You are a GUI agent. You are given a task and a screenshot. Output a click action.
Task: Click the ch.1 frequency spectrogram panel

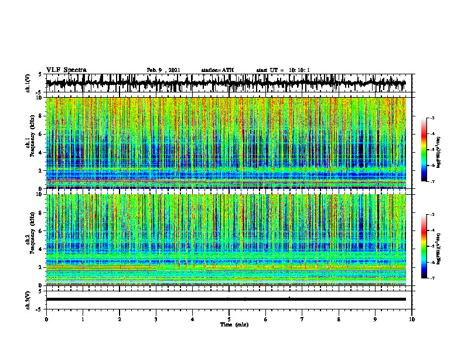click(226, 143)
